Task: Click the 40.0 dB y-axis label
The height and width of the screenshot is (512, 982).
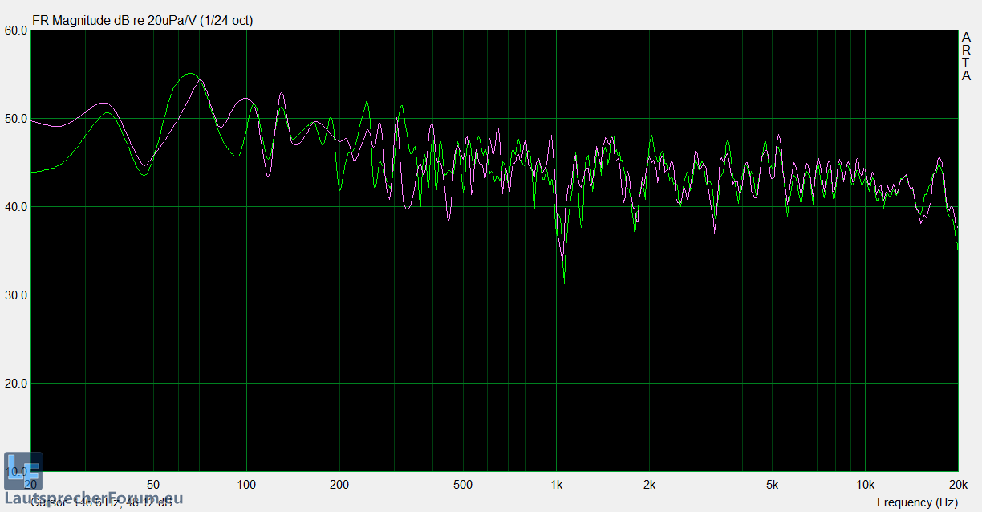Action: click(16, 207)
